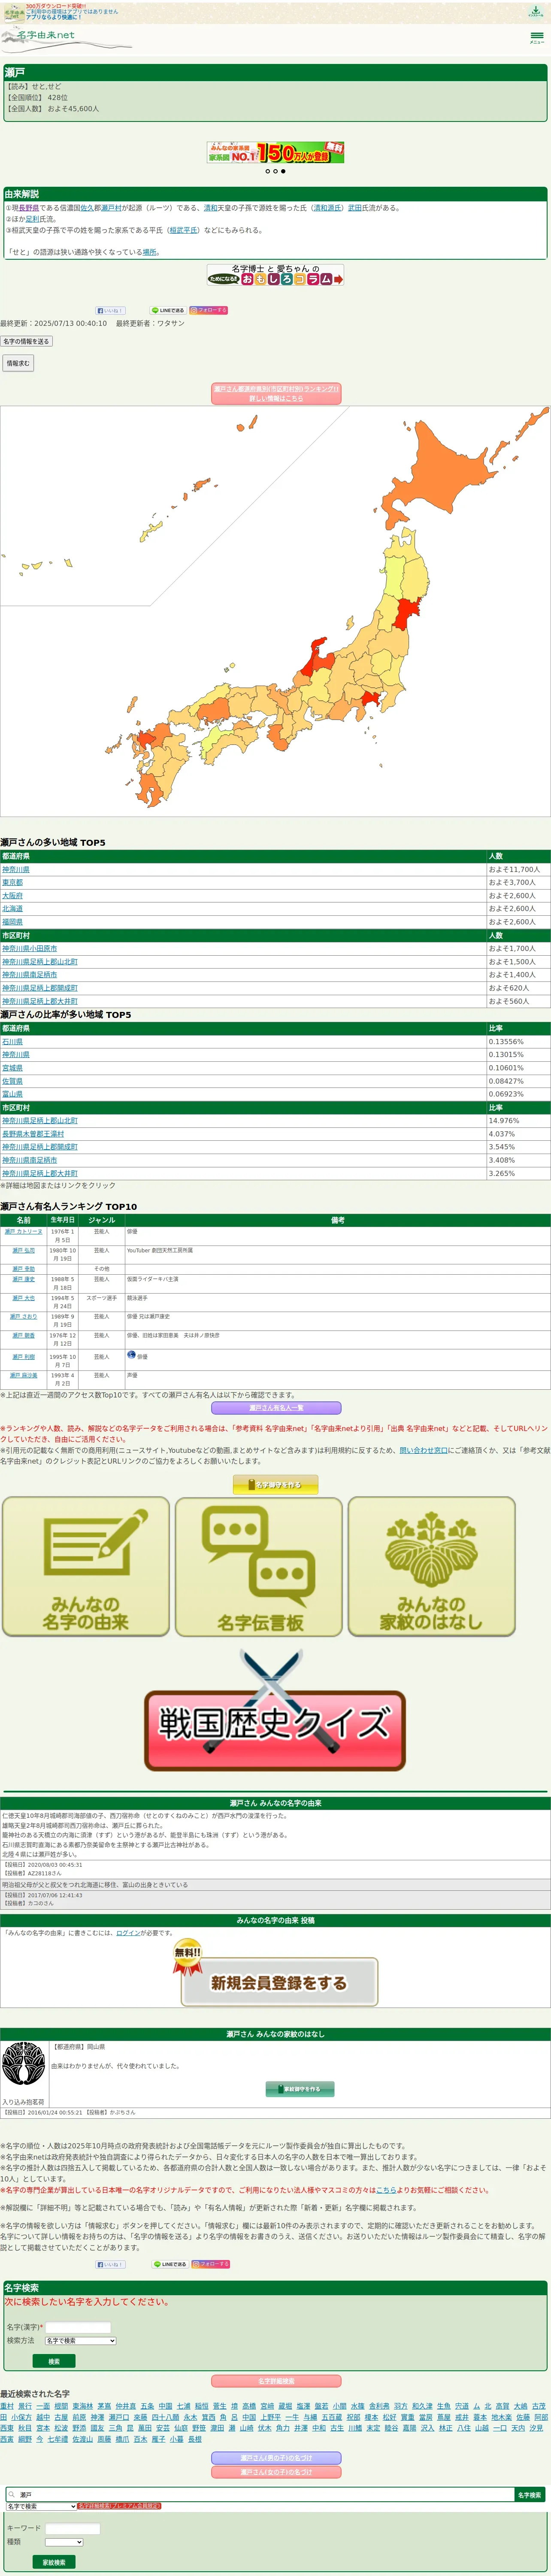The image size is (551, 2576).
Task: Open the みんなの名字の由来 pencil tile
Action: coord(86,1566)
